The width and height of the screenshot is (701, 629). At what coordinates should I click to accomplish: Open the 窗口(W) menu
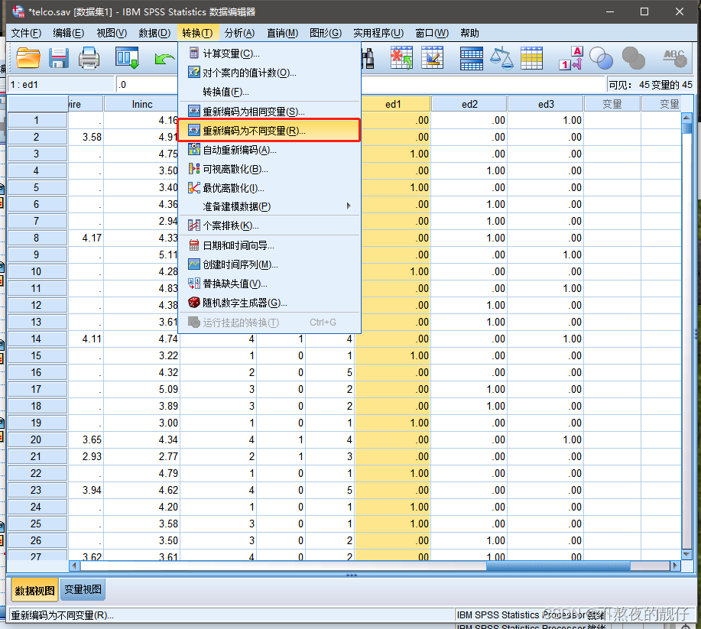pyautogui.click(x=432, y=33)
